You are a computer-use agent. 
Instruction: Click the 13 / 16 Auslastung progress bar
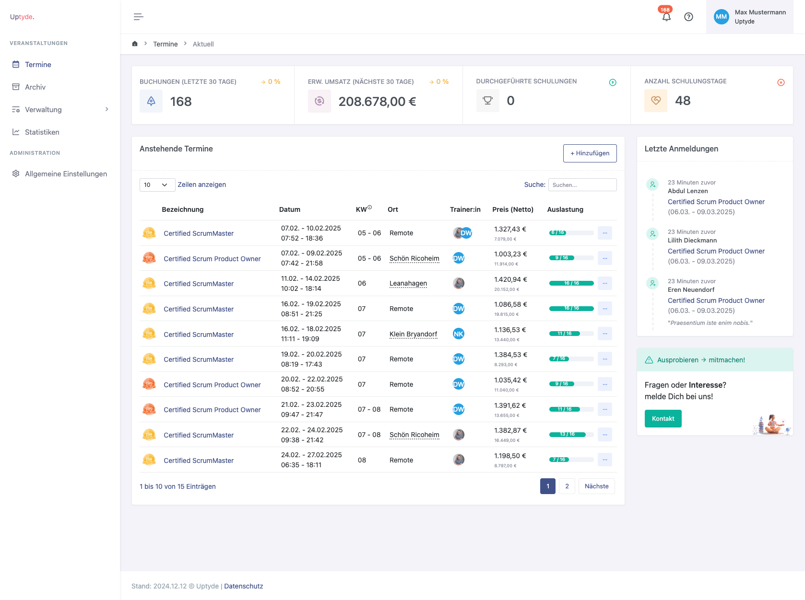pos(571,435)
